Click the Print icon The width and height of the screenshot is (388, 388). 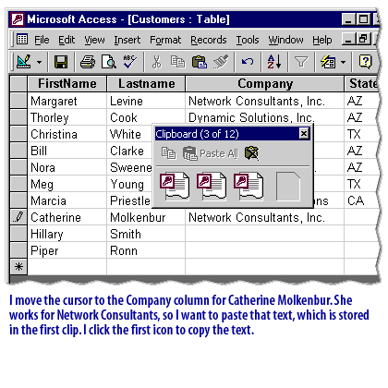click(x=88, y=62)
